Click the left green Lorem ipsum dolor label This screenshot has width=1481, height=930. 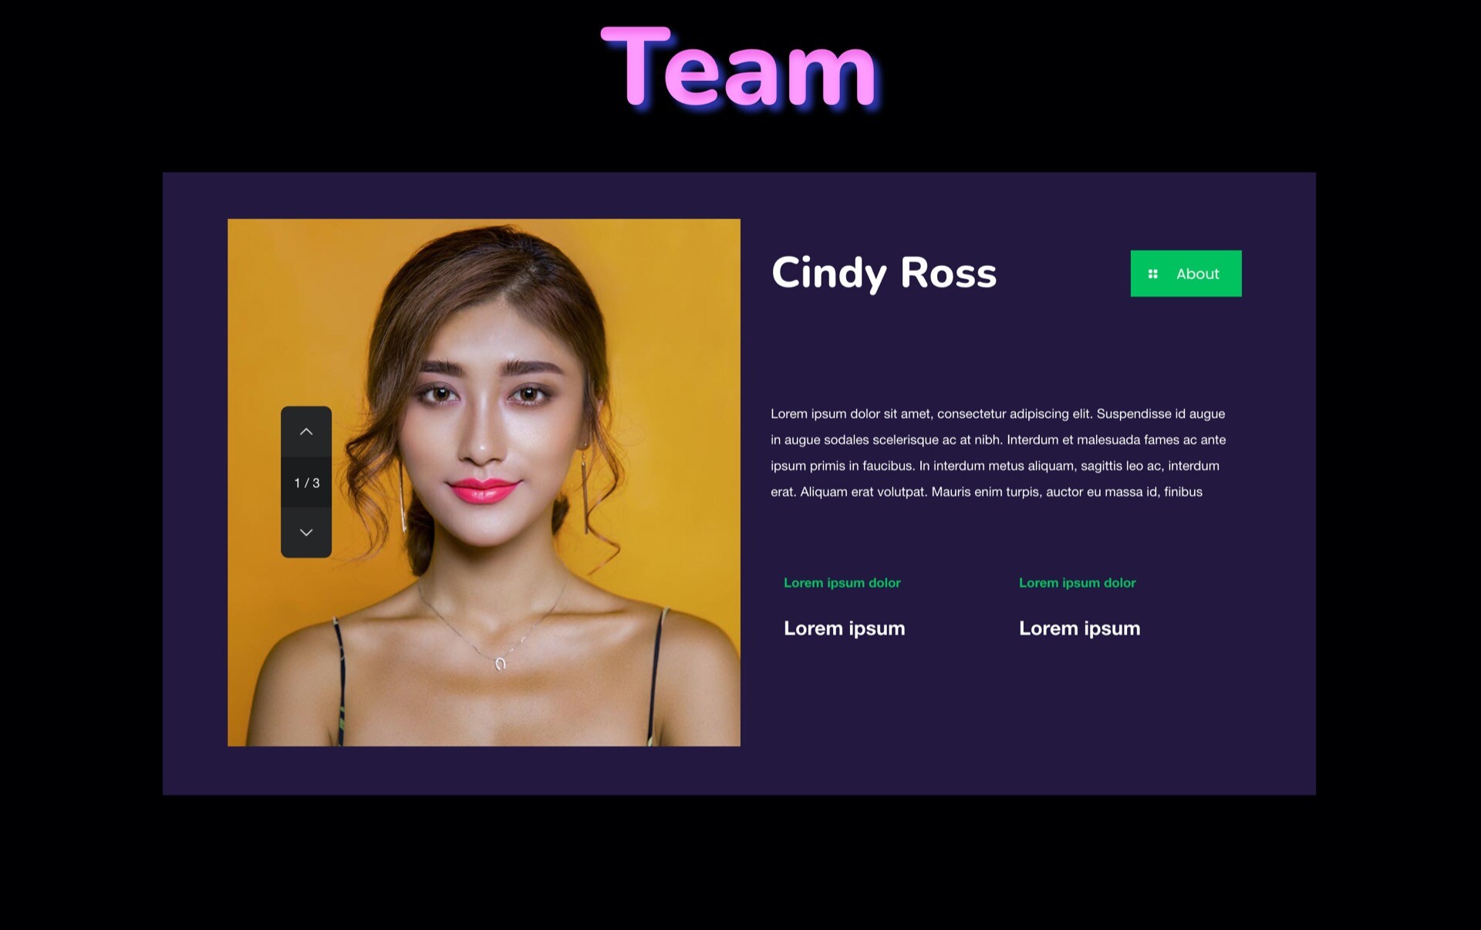(x=842, y=583)
